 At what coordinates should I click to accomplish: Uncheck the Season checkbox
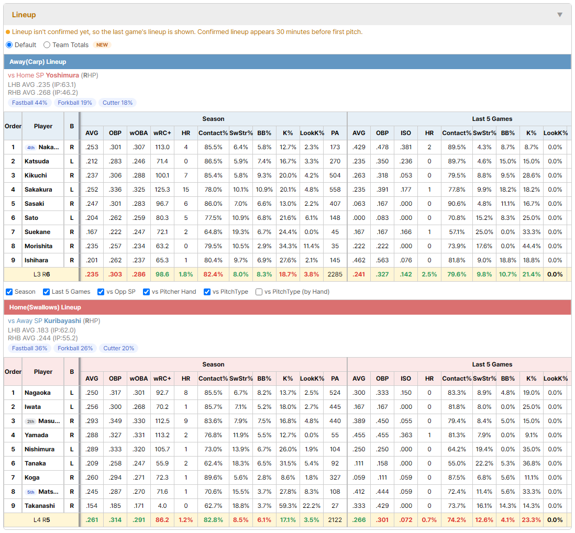pos(9,292)
